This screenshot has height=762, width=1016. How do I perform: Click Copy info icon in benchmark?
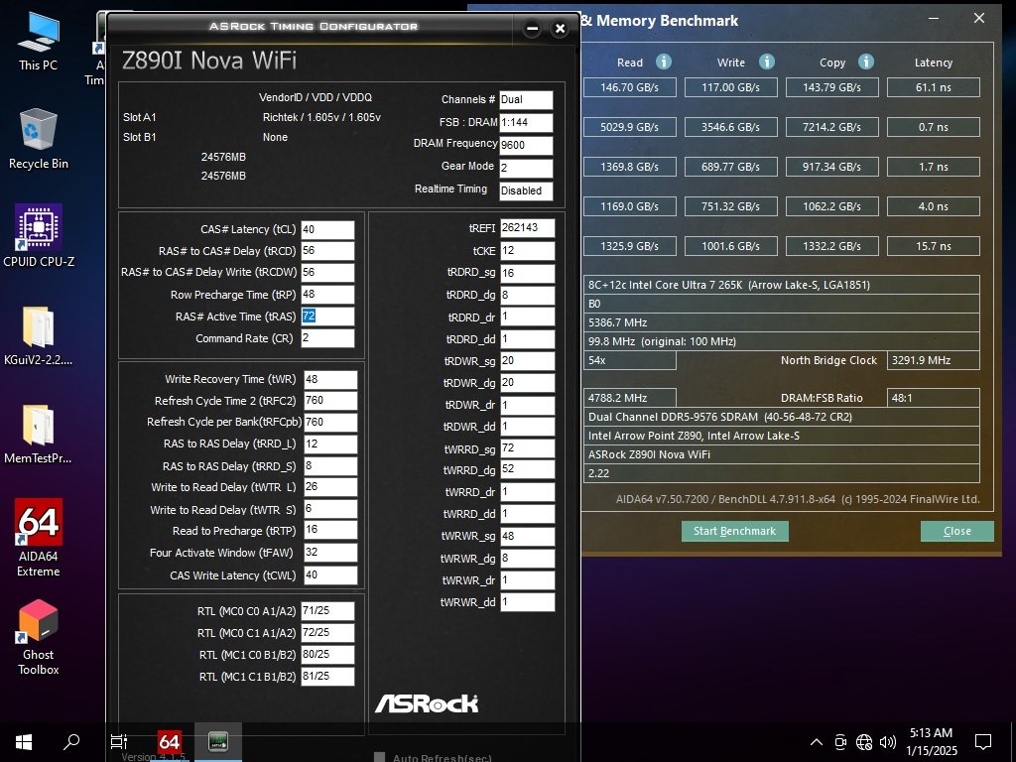click(x=865, y=62)
